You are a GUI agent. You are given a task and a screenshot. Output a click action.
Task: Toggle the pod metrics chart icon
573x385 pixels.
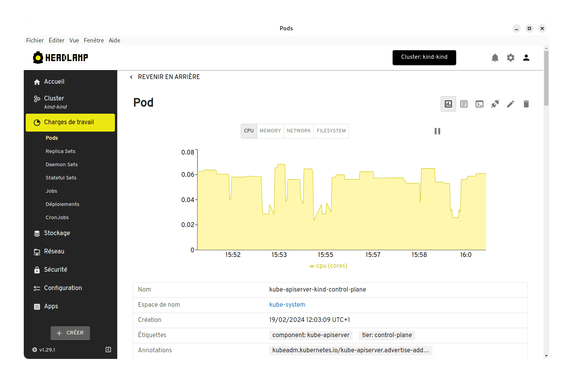[448, 104]
